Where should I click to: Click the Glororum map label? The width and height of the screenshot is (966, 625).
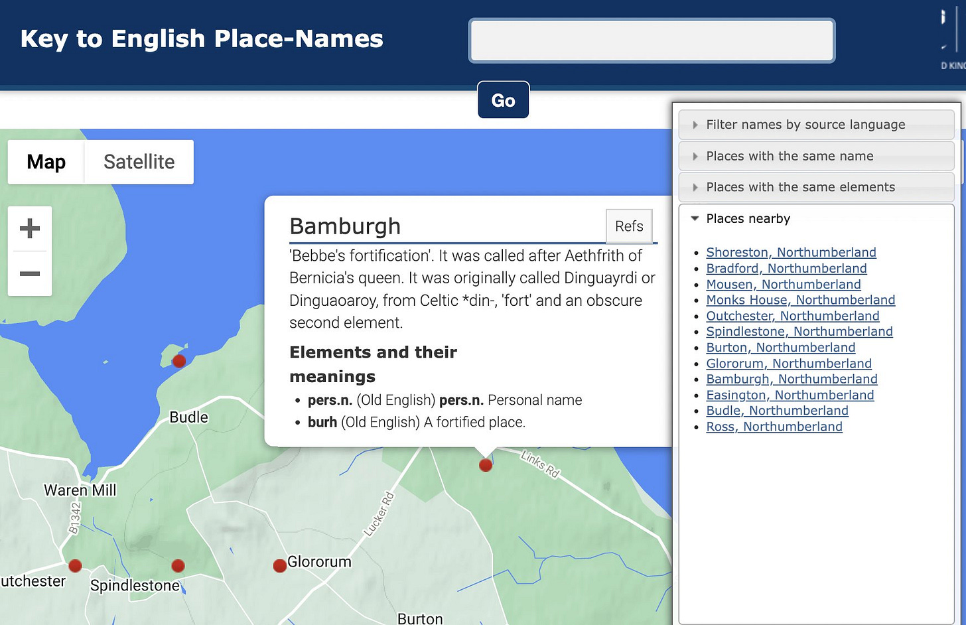(319, 562)
